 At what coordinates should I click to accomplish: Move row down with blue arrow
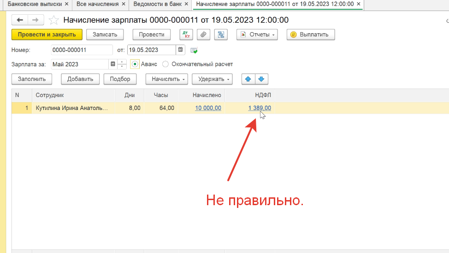point(261,79)
